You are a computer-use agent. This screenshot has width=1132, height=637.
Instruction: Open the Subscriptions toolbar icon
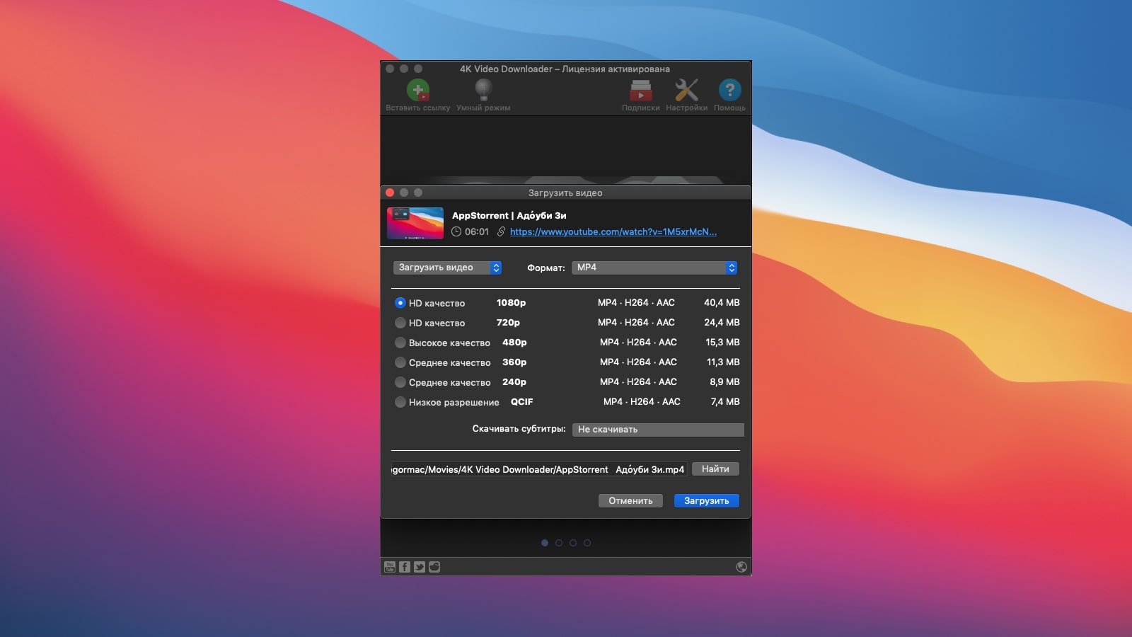(640, 91)
